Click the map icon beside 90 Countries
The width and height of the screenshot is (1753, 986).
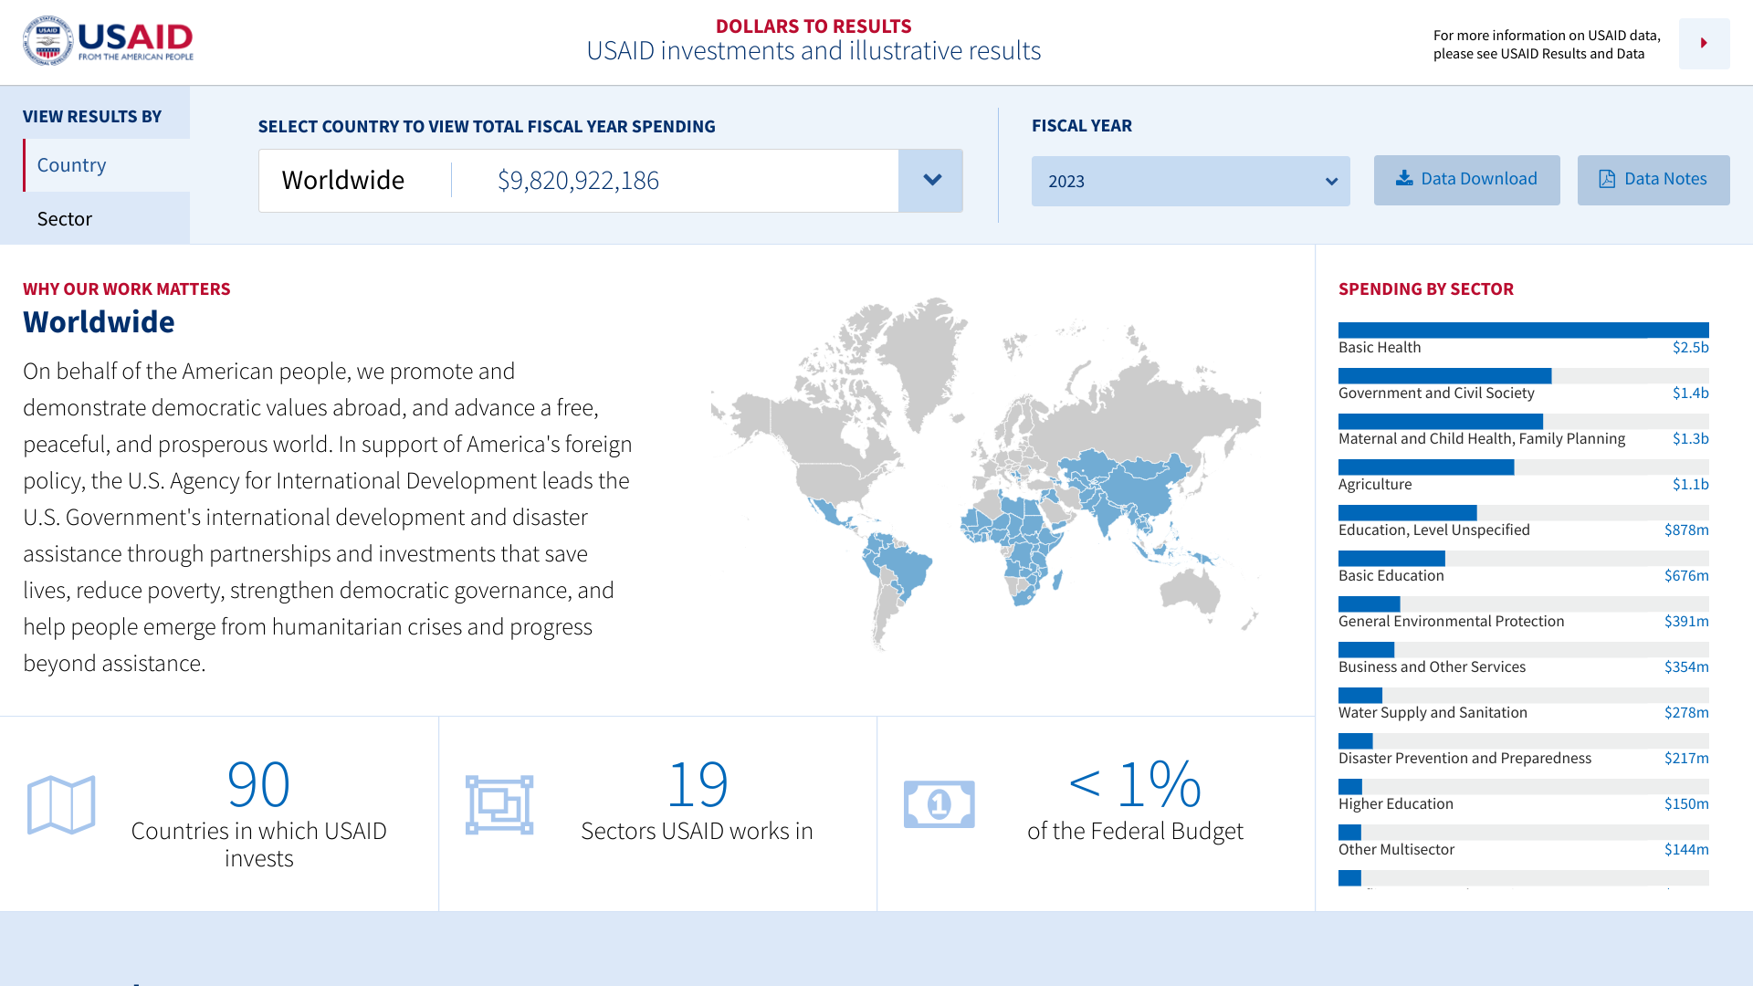coord(61,805)
